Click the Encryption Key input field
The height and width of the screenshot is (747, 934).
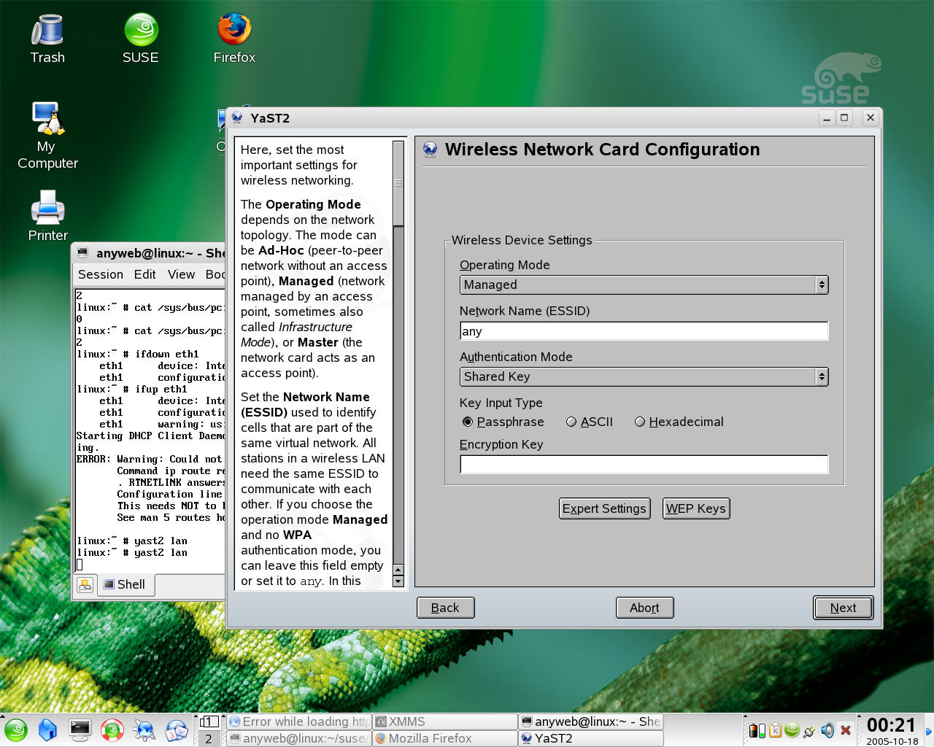(x=644, y=464)
